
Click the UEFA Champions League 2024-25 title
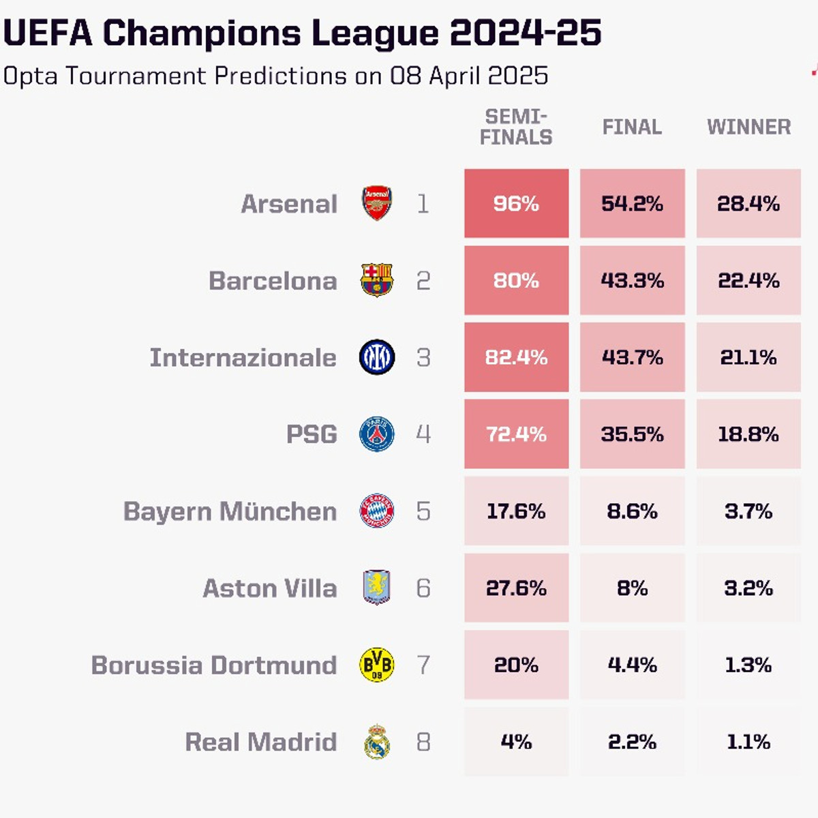pyautogui.click(x=302, y=33)
